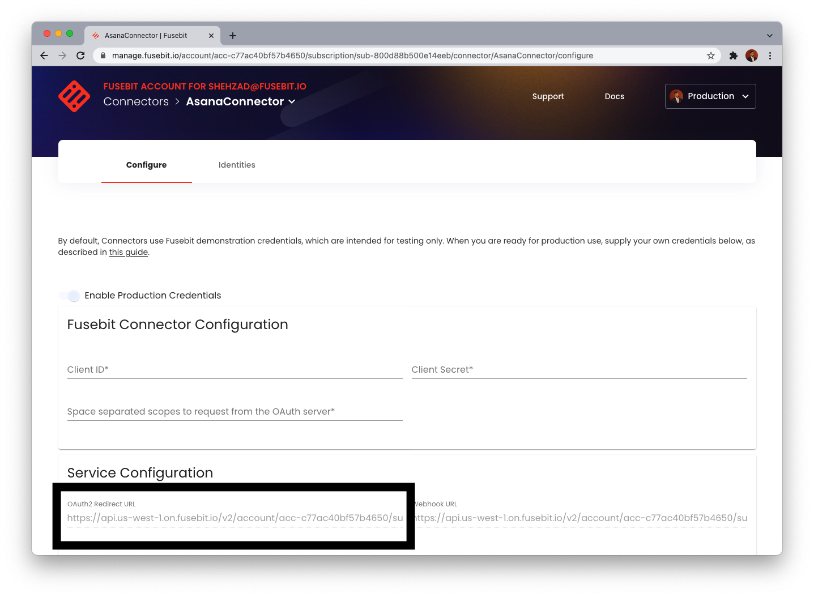Select the OAuth2 Redirect URL field
Screen dimensions: 814x597
click(235, 518)
